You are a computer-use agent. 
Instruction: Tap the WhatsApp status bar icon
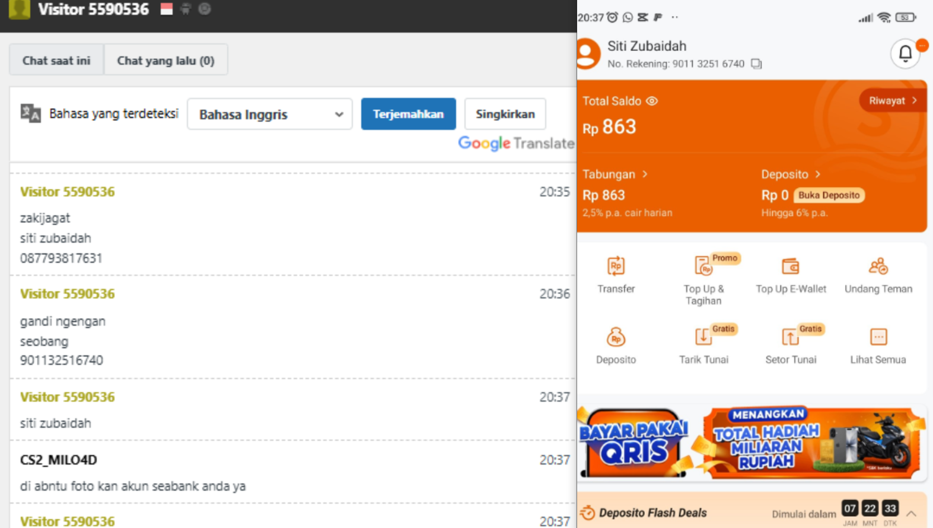pos(628,17)
